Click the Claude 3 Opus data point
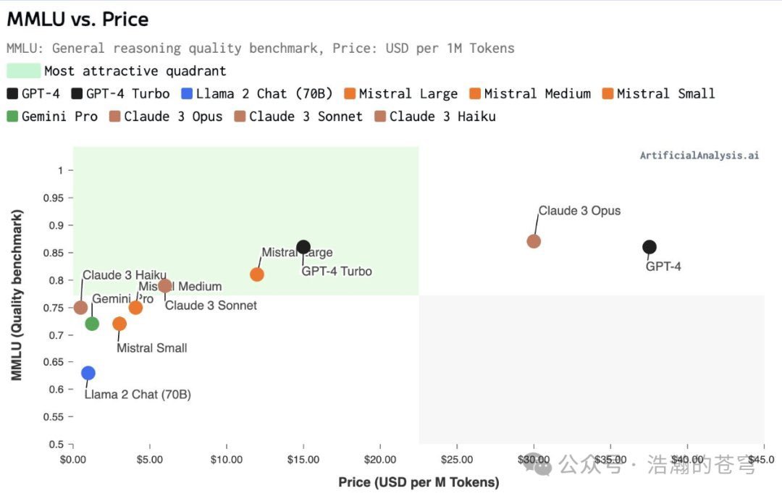 534,241
